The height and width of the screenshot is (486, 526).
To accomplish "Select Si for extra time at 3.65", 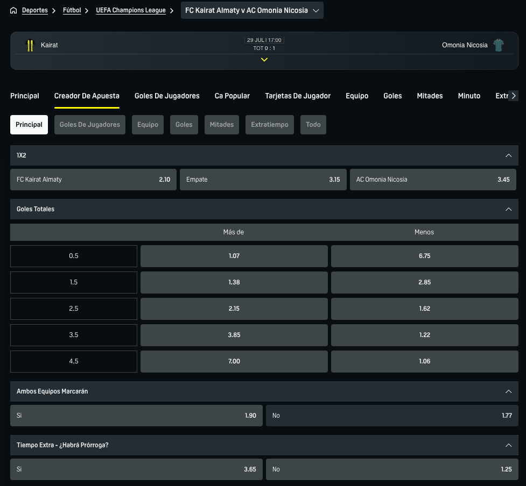I will 137,469.
